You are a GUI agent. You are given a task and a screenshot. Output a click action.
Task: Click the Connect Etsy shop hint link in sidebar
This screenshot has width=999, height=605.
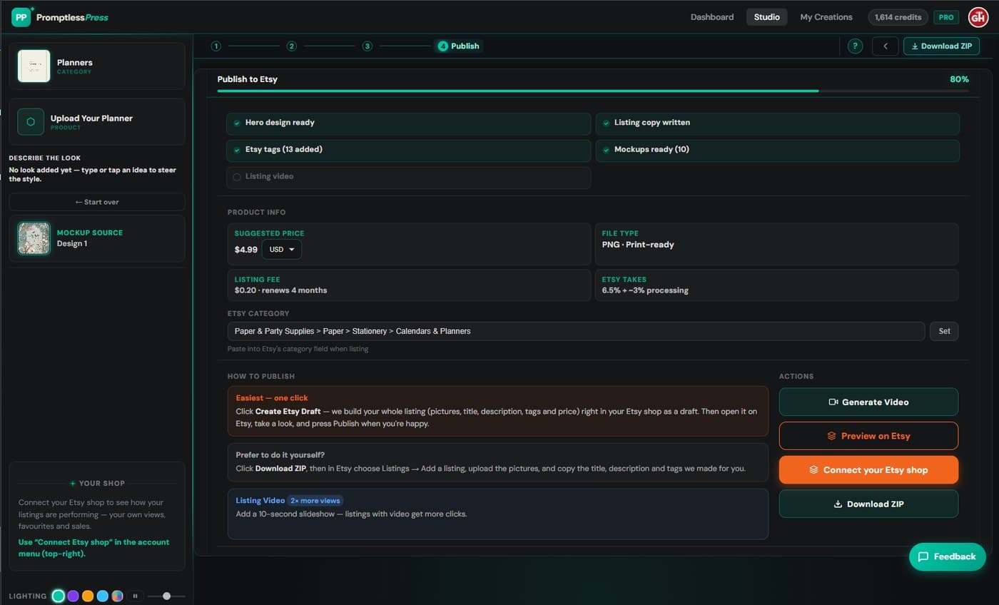93,548
